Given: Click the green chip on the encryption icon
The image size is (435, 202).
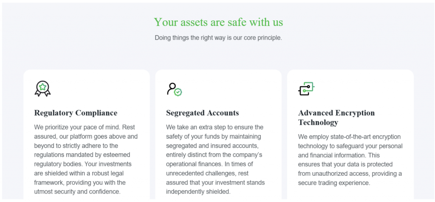Looking at the screenshot, I should point(309,87).
